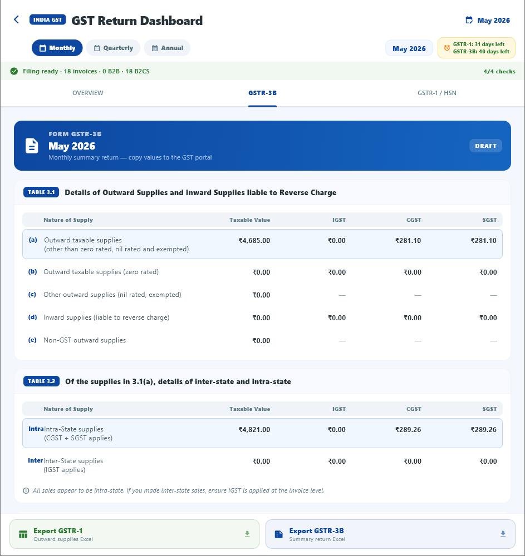Viewport: 525px width, 556px height.
Task: Select the GSTR-3B tab
Action: pos(262,93)
